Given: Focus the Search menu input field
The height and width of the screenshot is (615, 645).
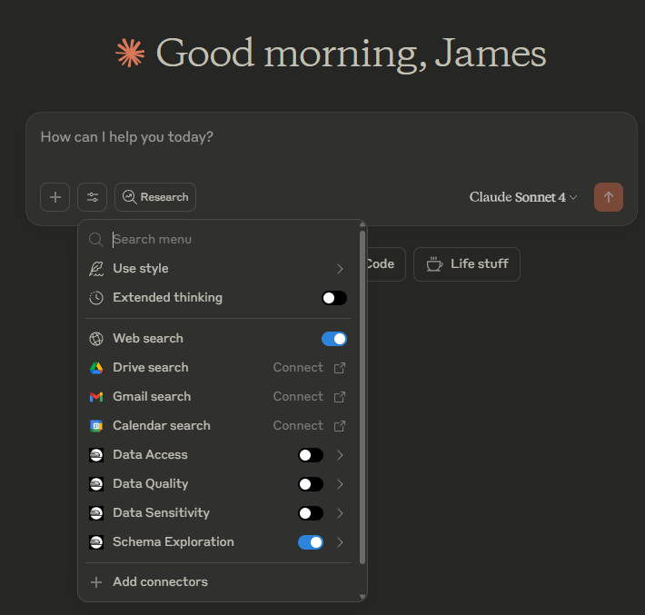Looking at the screenshot, I should pyautogui.click(x=223, y=240).
